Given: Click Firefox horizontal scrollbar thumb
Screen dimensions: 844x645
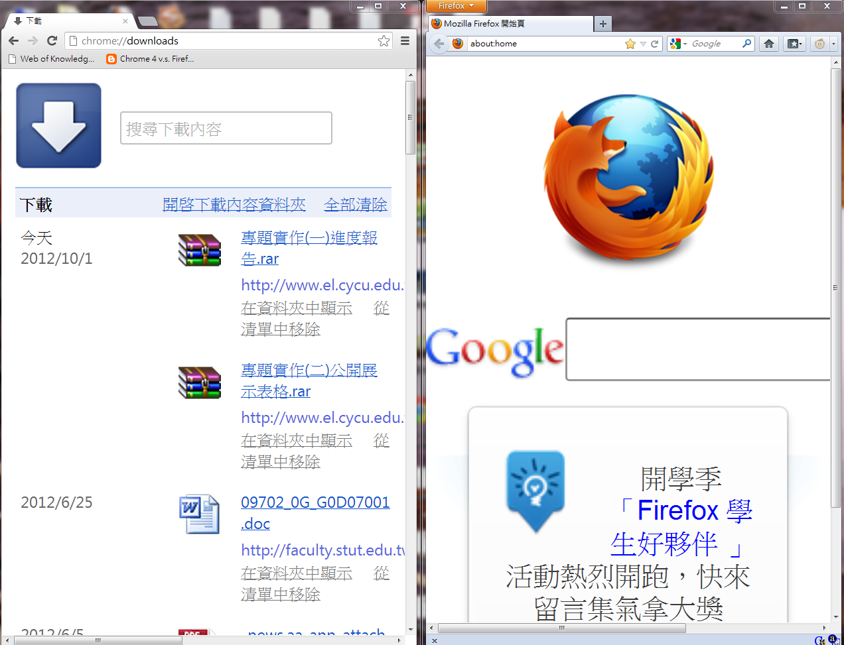Looking at the screenshot, I should pos(562,628).
